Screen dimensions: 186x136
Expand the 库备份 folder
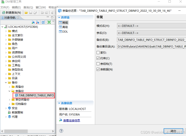pyautogui.click(x=9, y=87)
